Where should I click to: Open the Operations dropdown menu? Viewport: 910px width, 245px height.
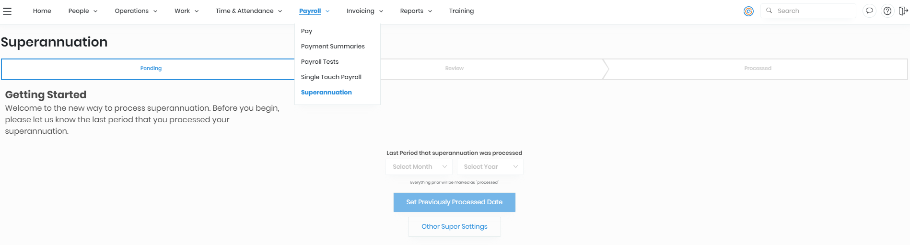coord(136,11)
